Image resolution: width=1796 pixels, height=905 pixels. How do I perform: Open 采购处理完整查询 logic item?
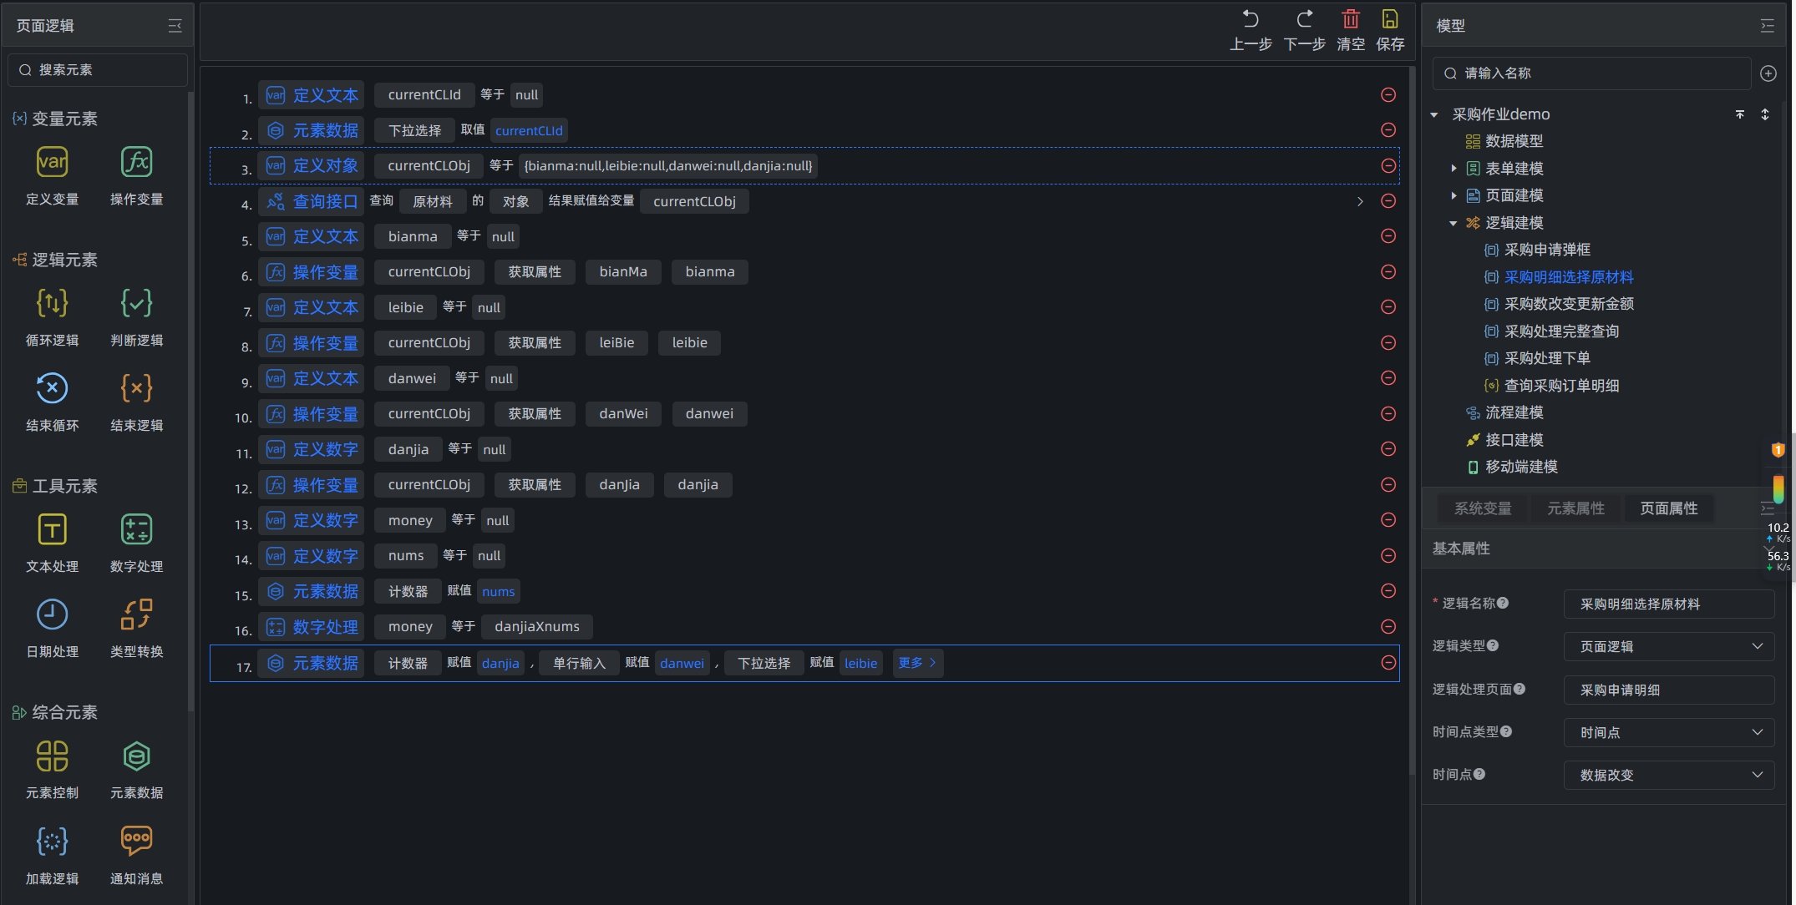tap(1561, 331)
